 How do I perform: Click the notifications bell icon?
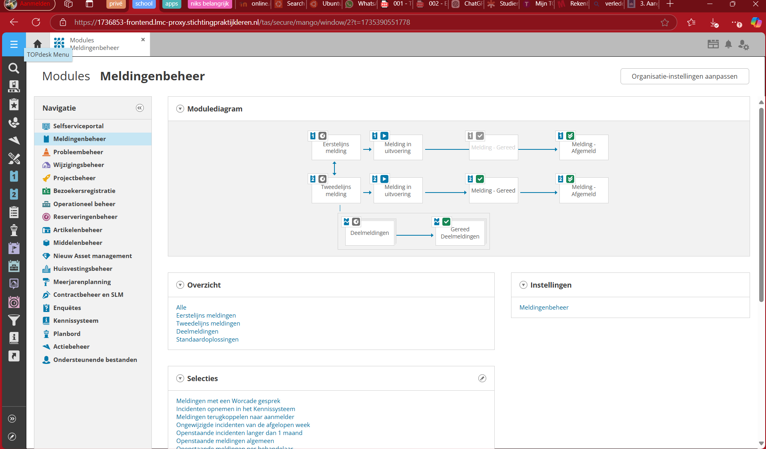[728, 44]
